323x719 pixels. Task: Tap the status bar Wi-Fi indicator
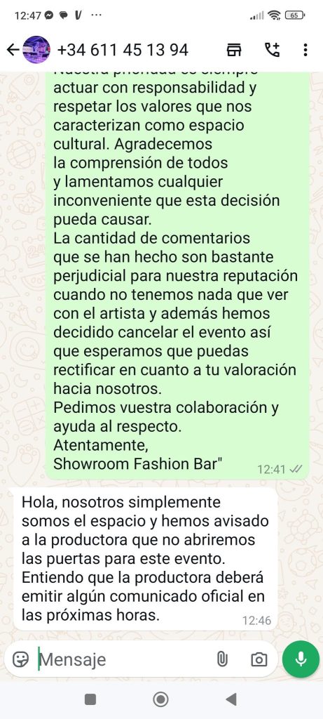(274, 15)
